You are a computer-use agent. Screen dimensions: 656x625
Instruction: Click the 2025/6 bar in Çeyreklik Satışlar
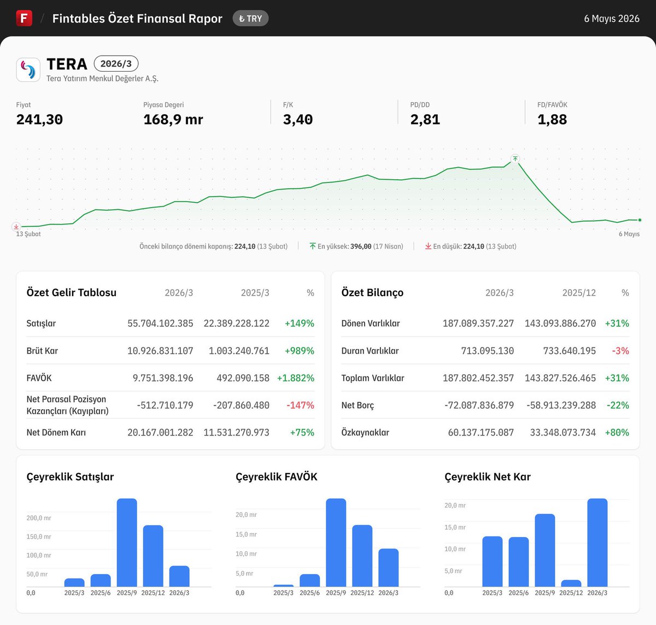click(x=101, y=580)
